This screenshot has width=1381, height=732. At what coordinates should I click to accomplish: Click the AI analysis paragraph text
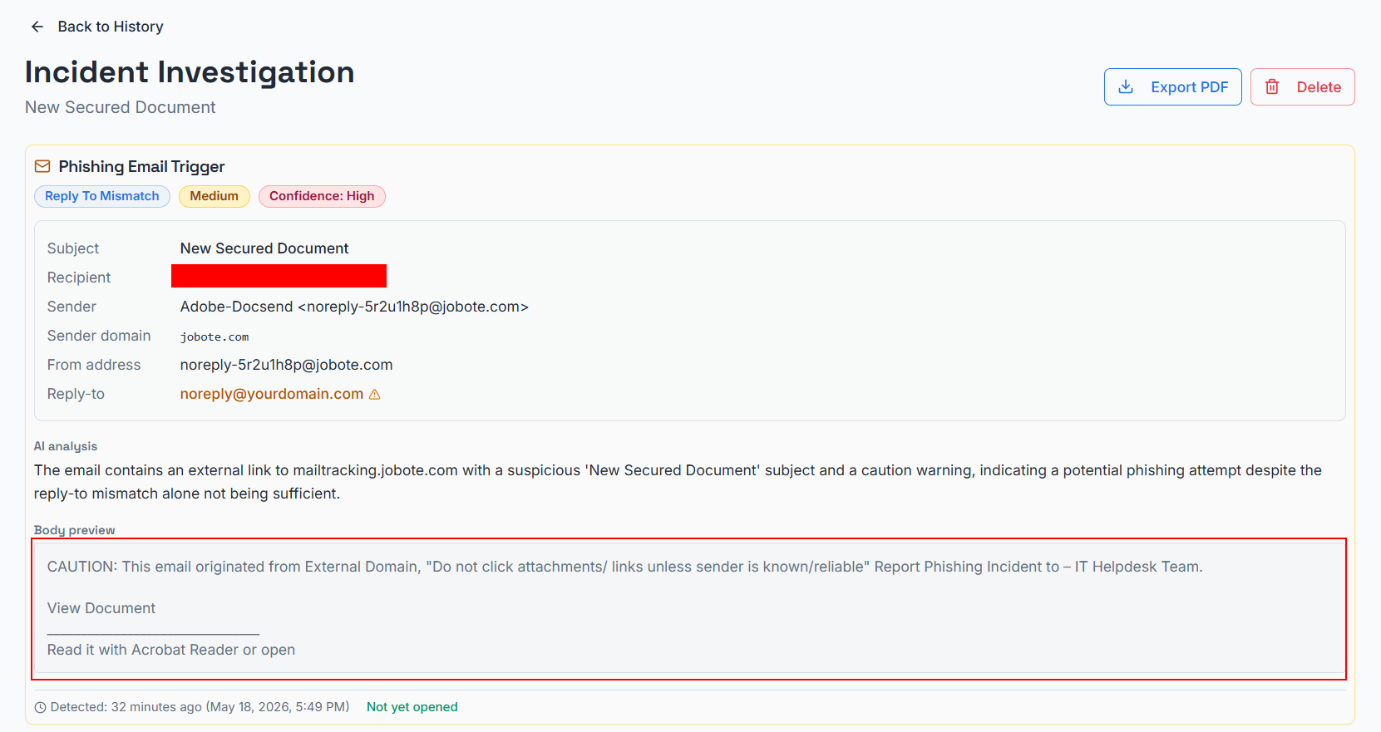click(x=678, y=482)
